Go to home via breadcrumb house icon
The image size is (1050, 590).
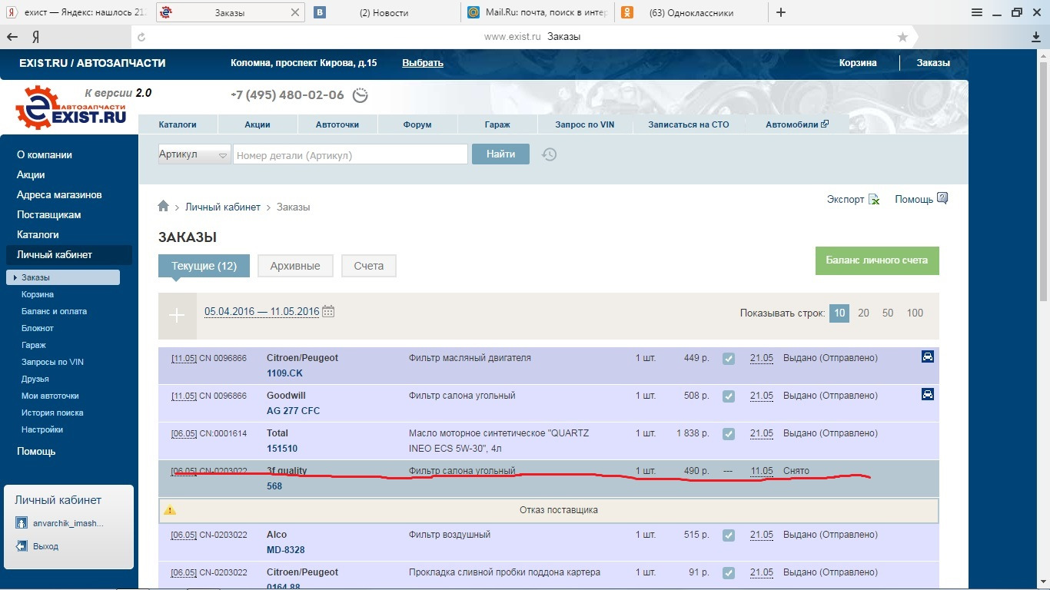[x=163, y=206]
